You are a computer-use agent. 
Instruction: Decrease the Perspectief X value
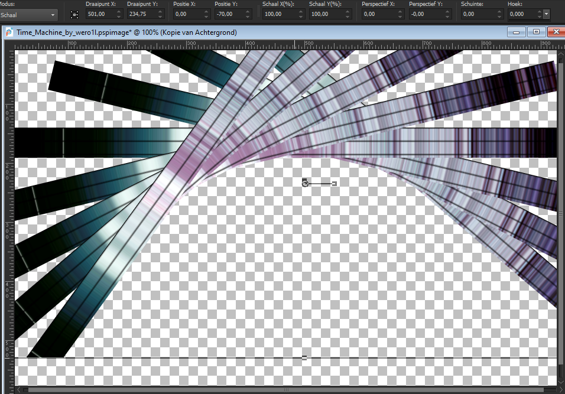400,17
